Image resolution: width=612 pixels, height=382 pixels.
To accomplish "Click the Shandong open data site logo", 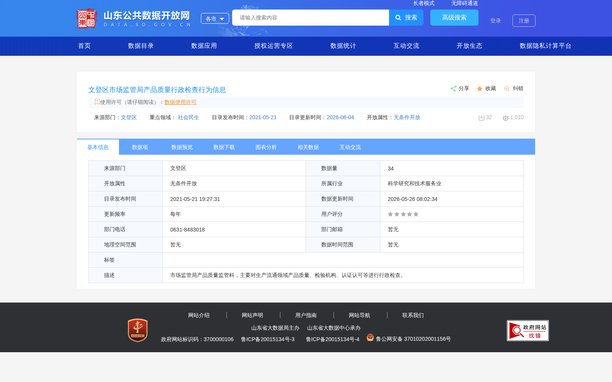I will tap(134, 18).
